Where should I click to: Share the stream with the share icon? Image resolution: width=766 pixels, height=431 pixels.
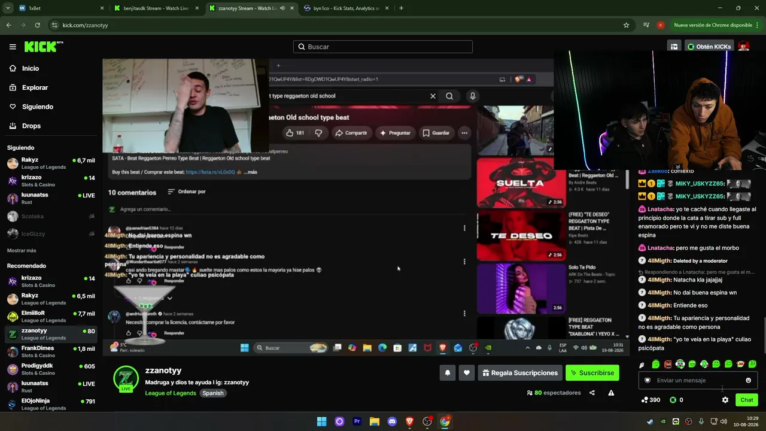592,393
